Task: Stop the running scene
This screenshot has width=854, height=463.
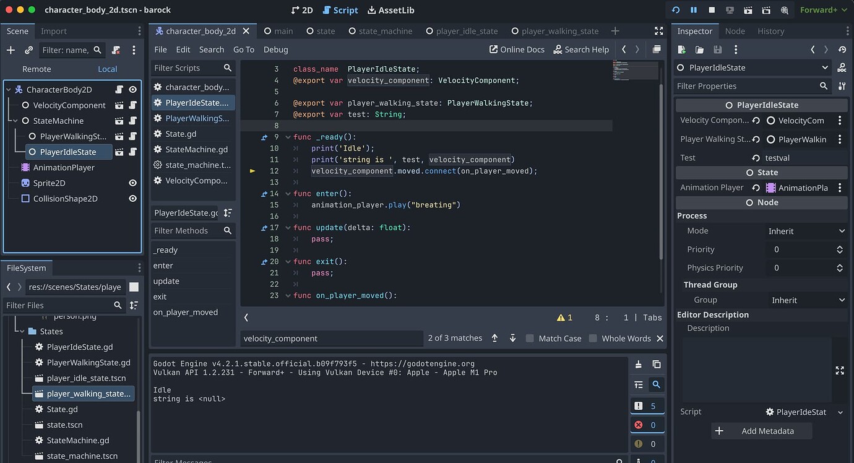Action: 710,10
